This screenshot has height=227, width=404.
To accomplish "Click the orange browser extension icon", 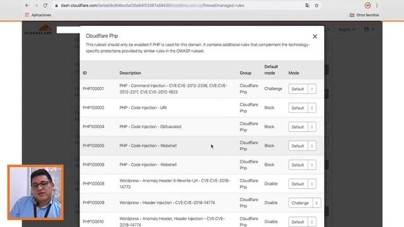I will click(367, 6).
